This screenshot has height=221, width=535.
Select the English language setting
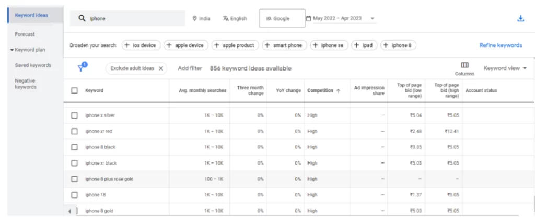(x=235, y=18)
